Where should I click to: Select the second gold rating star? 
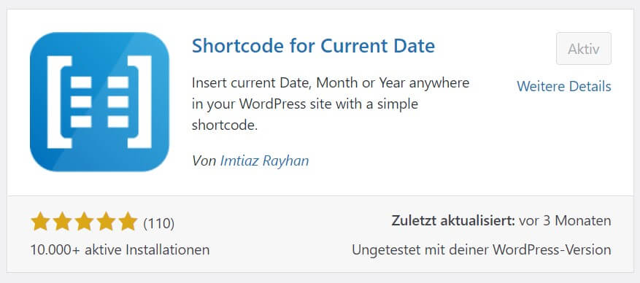(62, 222)
